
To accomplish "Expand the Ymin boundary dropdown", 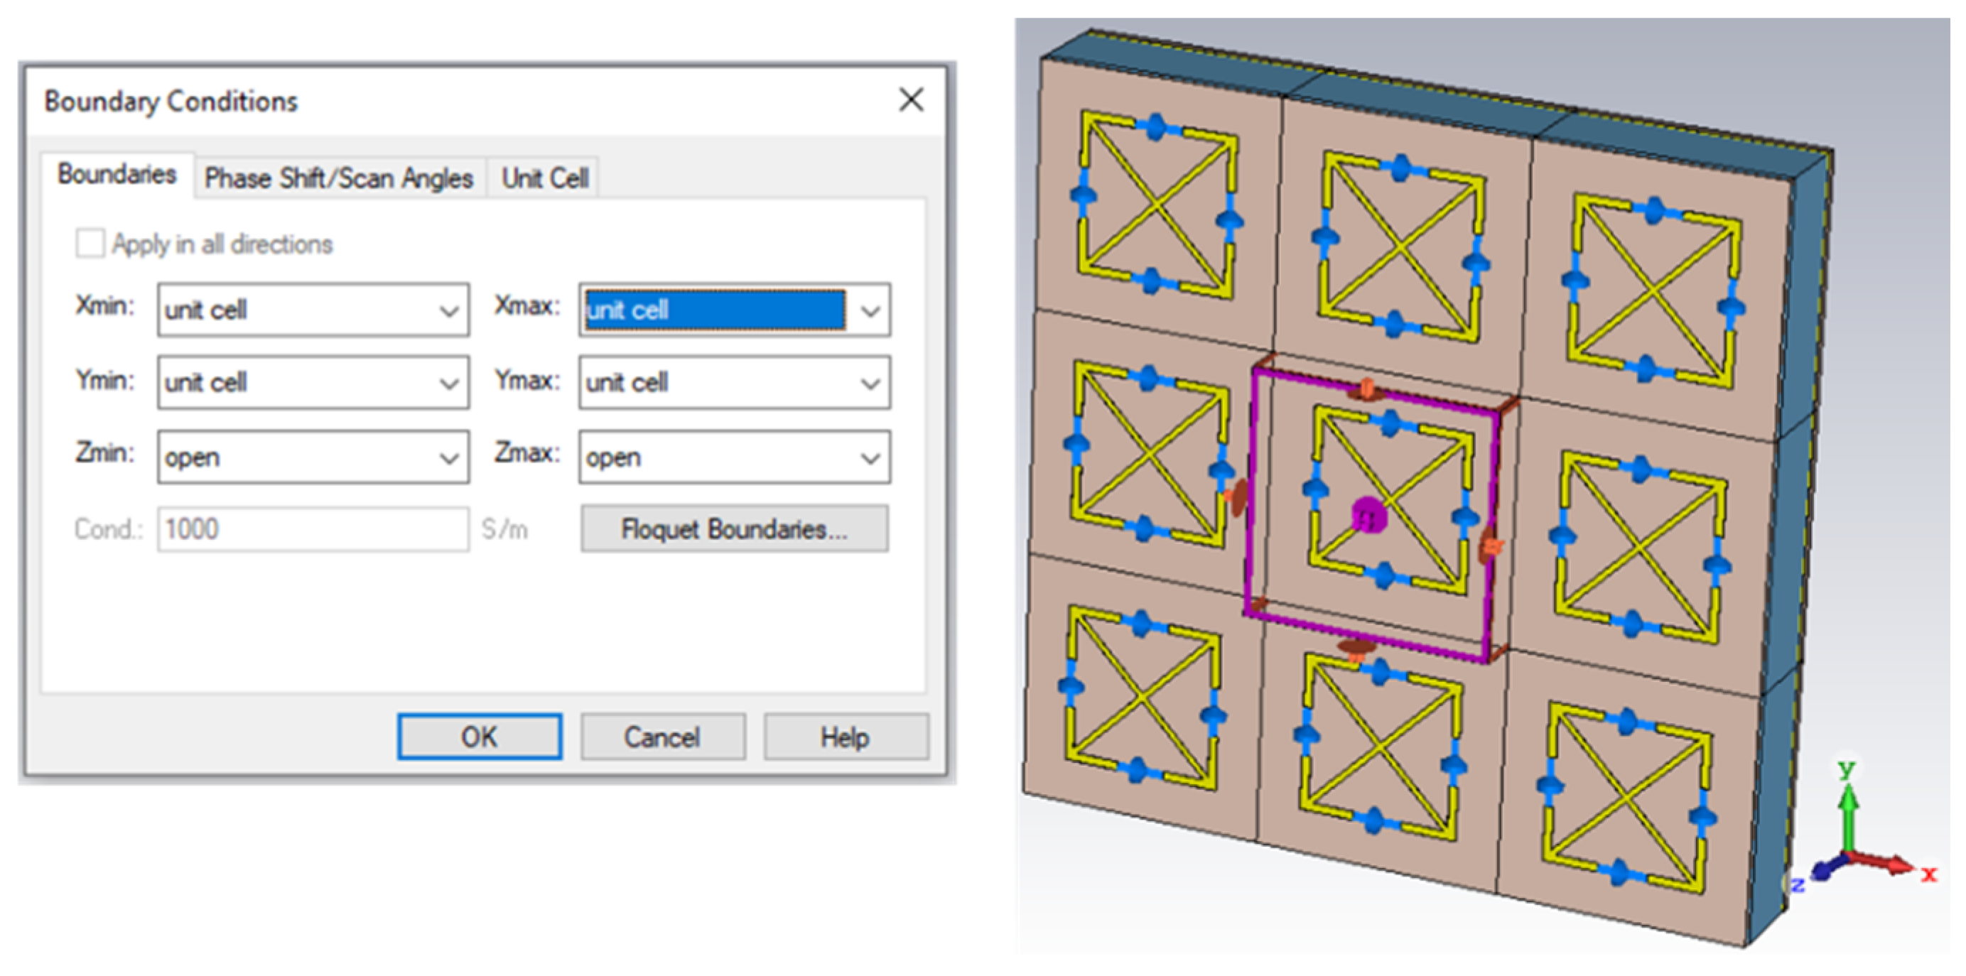I will coord(449,383).
